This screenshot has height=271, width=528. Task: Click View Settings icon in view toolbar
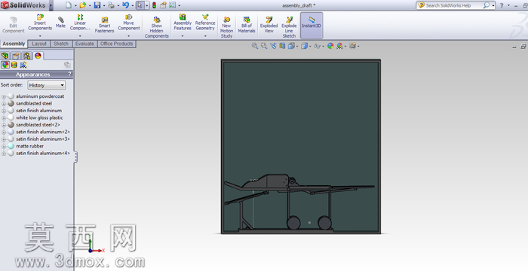[352, 46]
